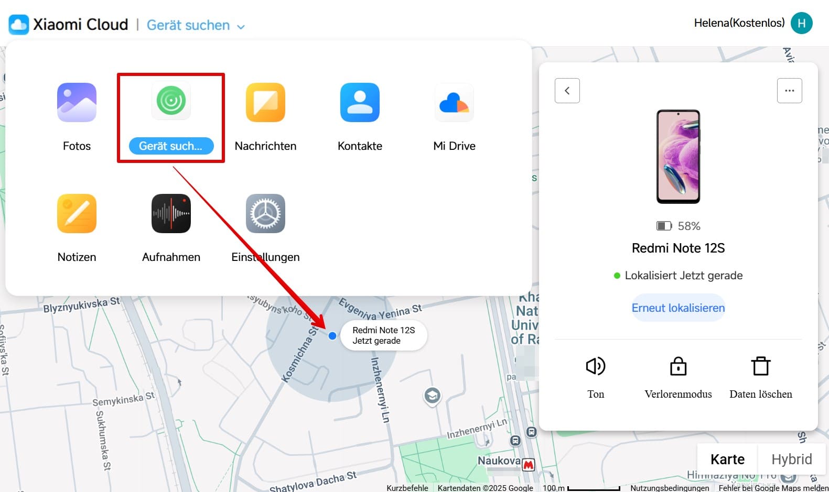Click the Xiaomi Cloud title text
The height and width of the screenshot is (492, 829).
pyautogui.click(x=81, y=25)
